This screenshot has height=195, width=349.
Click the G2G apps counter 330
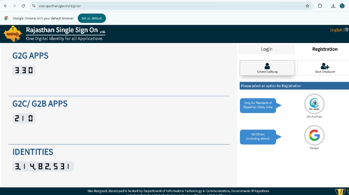(x=24, y=70)
